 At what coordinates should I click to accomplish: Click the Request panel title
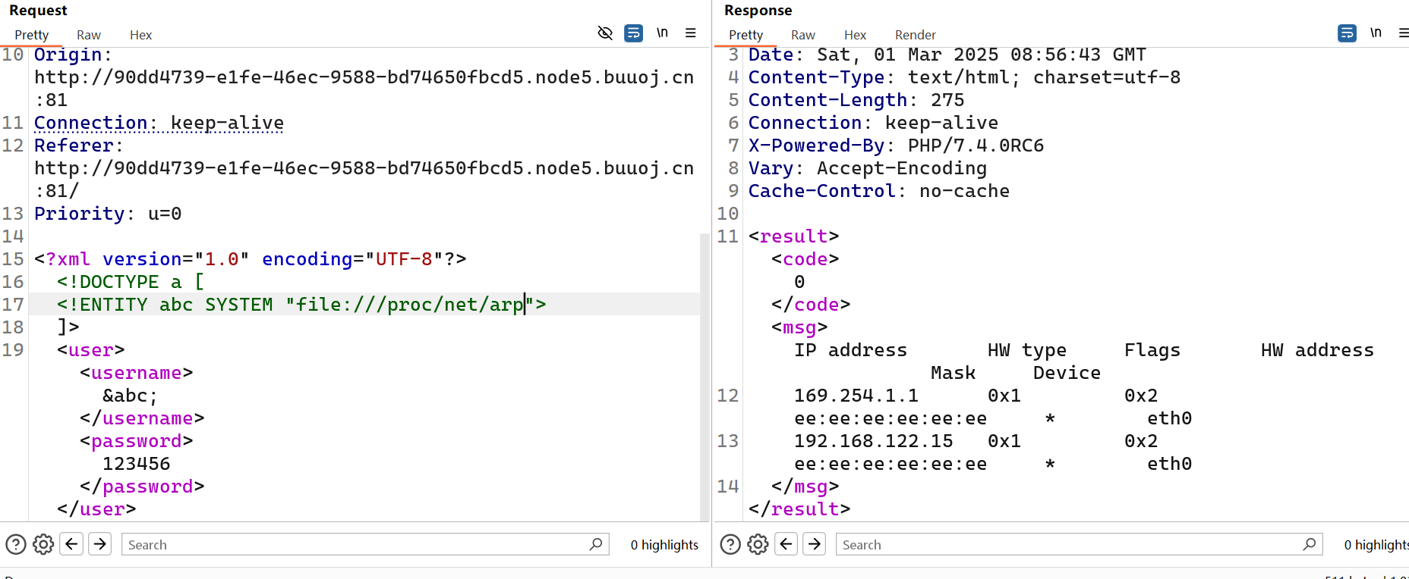point(38,10)
